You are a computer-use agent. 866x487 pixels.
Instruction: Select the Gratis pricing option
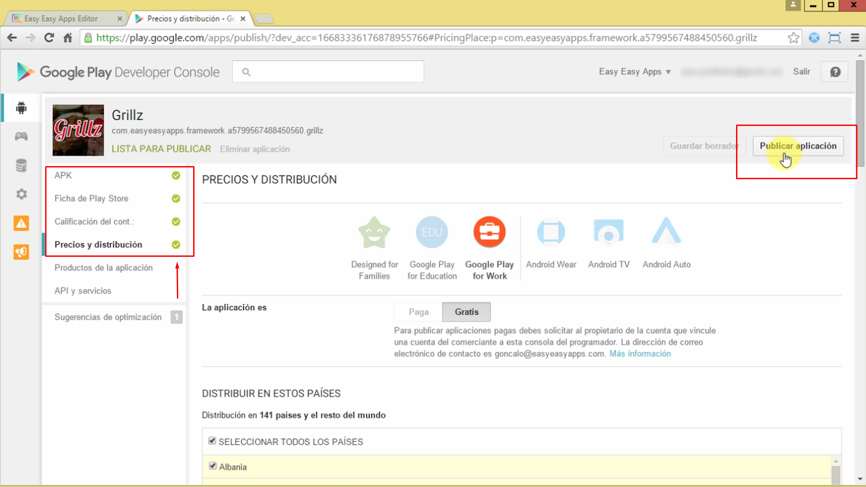pyautogui.click(x=466, y=311)
